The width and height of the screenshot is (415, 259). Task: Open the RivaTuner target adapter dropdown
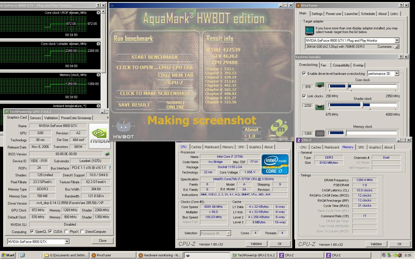tap(397, 41)
